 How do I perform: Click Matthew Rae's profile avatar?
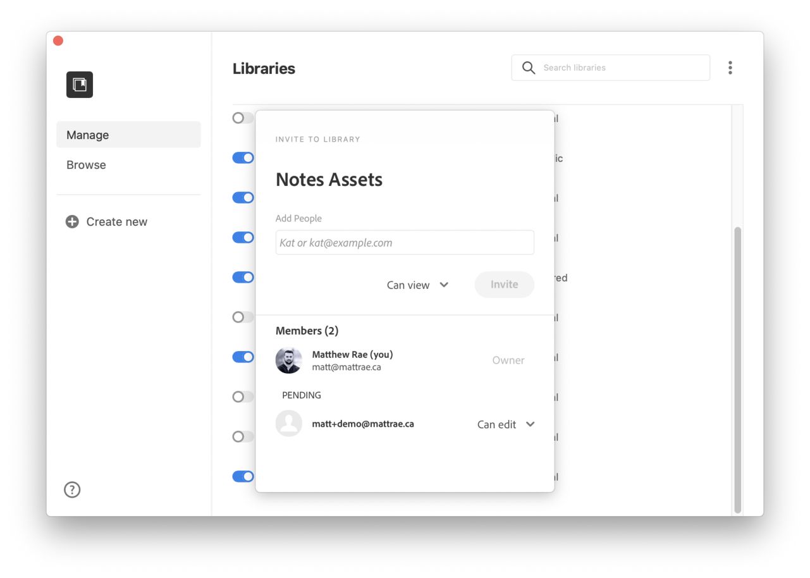pos(289,360)
